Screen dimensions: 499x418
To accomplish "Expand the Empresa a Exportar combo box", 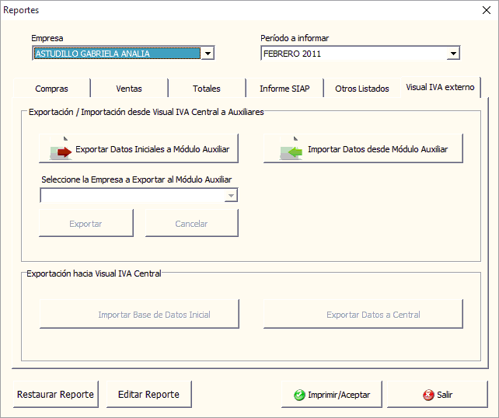I will [231, 196].
